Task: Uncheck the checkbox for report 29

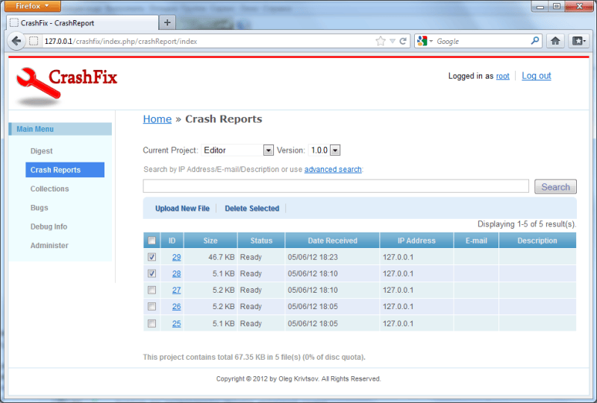Action: click(152, 257)
